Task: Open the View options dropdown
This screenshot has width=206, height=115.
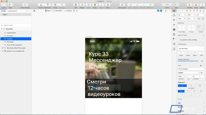Action: [x=176, y=5]
